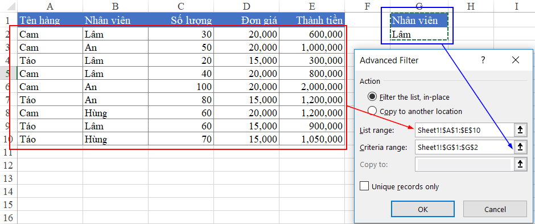Screen dimensions: 535x224
Task: Select column E header
Action: pos(312,6)
